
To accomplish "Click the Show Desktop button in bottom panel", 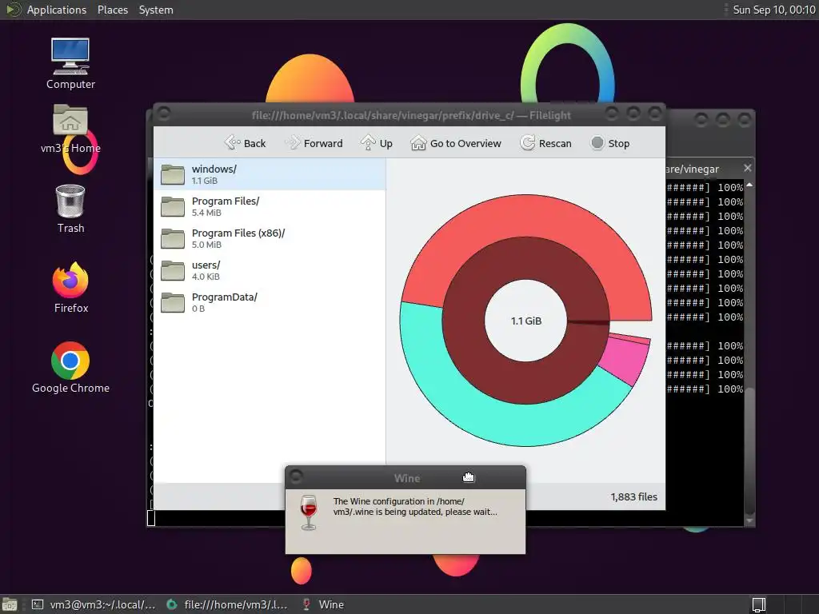I will [10, 604].
